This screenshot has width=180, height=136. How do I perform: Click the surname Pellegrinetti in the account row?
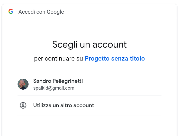tap(68, 81)
